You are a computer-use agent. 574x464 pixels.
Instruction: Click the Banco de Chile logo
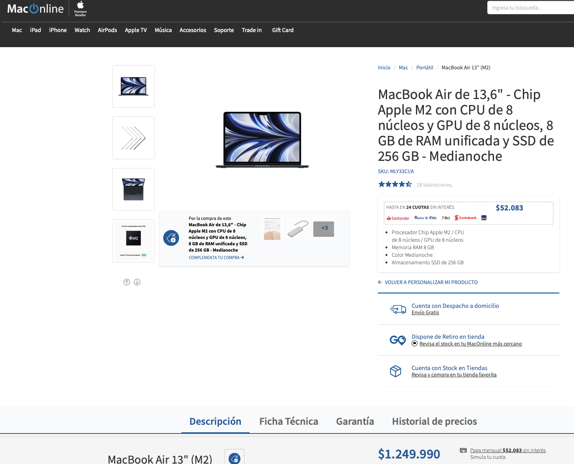click(425, 218)
